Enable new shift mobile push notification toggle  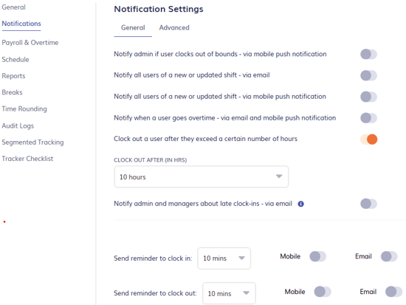click(368, 97)
